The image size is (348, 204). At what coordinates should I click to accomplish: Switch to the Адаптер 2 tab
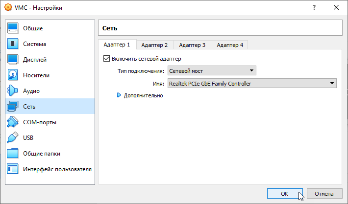coord(154,45)
